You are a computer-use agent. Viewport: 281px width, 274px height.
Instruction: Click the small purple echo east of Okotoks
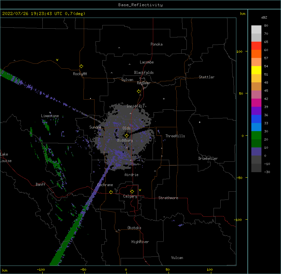coord(181,225)
